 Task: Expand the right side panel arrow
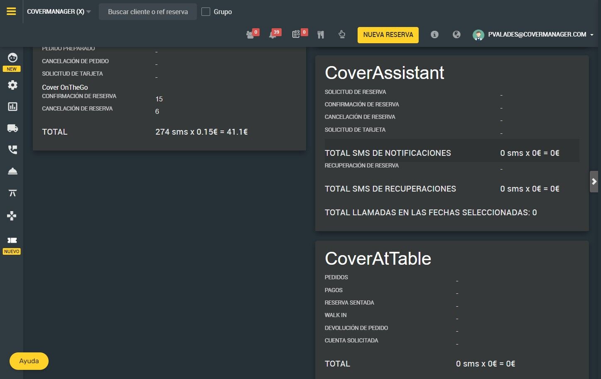(x=594, y=182)
